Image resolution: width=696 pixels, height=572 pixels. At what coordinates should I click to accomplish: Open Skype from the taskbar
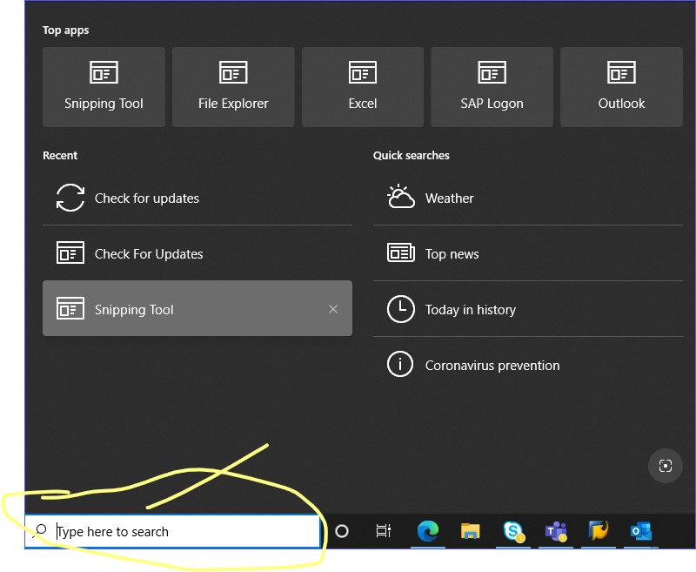(513, 531)
